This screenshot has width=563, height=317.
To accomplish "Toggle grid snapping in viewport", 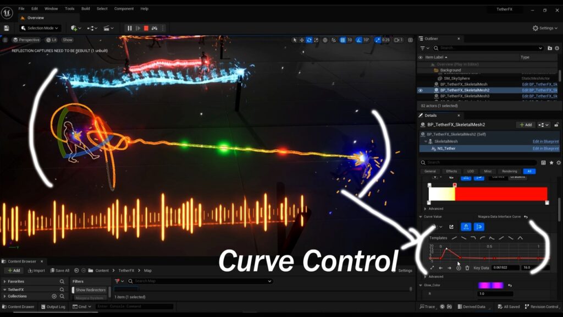I will [342, 40].
